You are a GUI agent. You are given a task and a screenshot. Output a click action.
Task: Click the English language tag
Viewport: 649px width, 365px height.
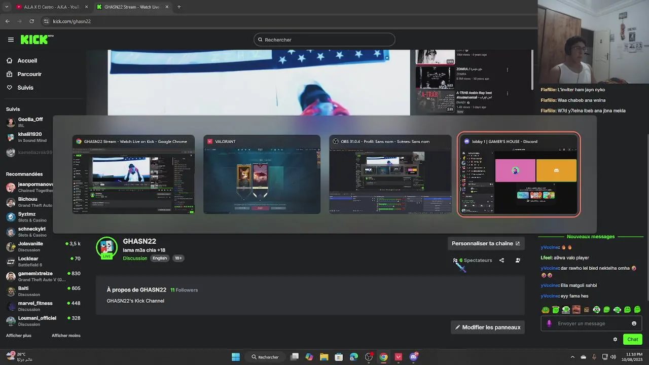[160, 258]
